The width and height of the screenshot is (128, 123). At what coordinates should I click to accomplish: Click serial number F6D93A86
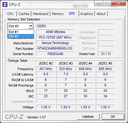pos(55,54)
